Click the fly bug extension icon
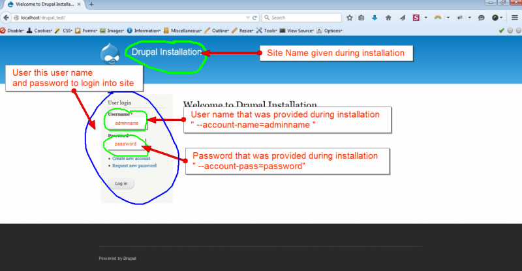This screenshot has width=522, height=271. tap(460, 18)
